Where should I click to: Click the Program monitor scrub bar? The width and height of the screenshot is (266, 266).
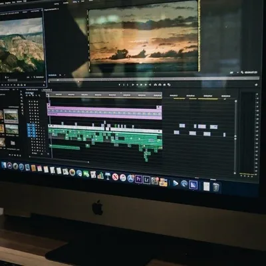click(x=154, y=79)
